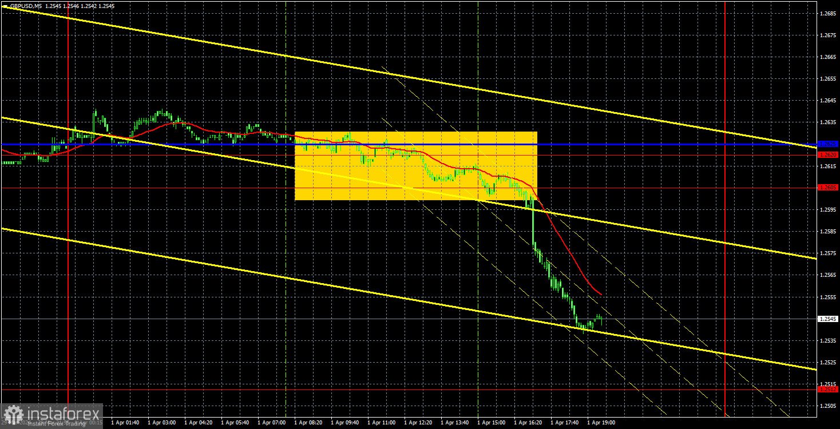Click the 1 Apr 11:00 time label

(x=382, y=423)
